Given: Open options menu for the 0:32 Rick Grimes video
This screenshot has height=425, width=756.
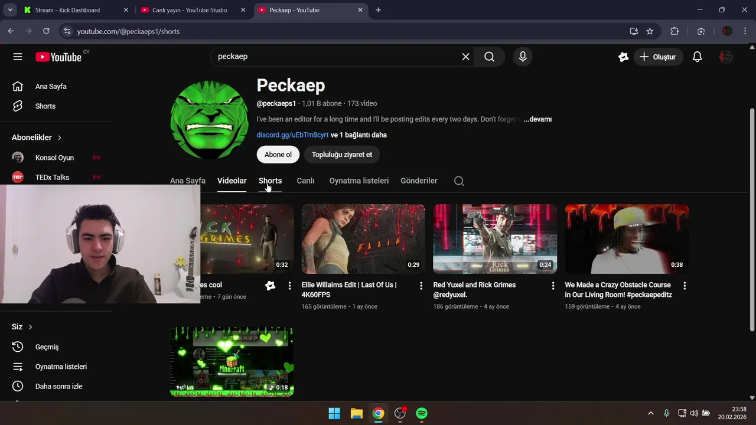Looking at the screenshot, I should [289, 286].
